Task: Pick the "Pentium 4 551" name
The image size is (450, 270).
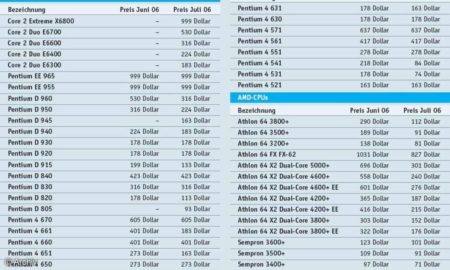Action: click(x=260, y=52)
